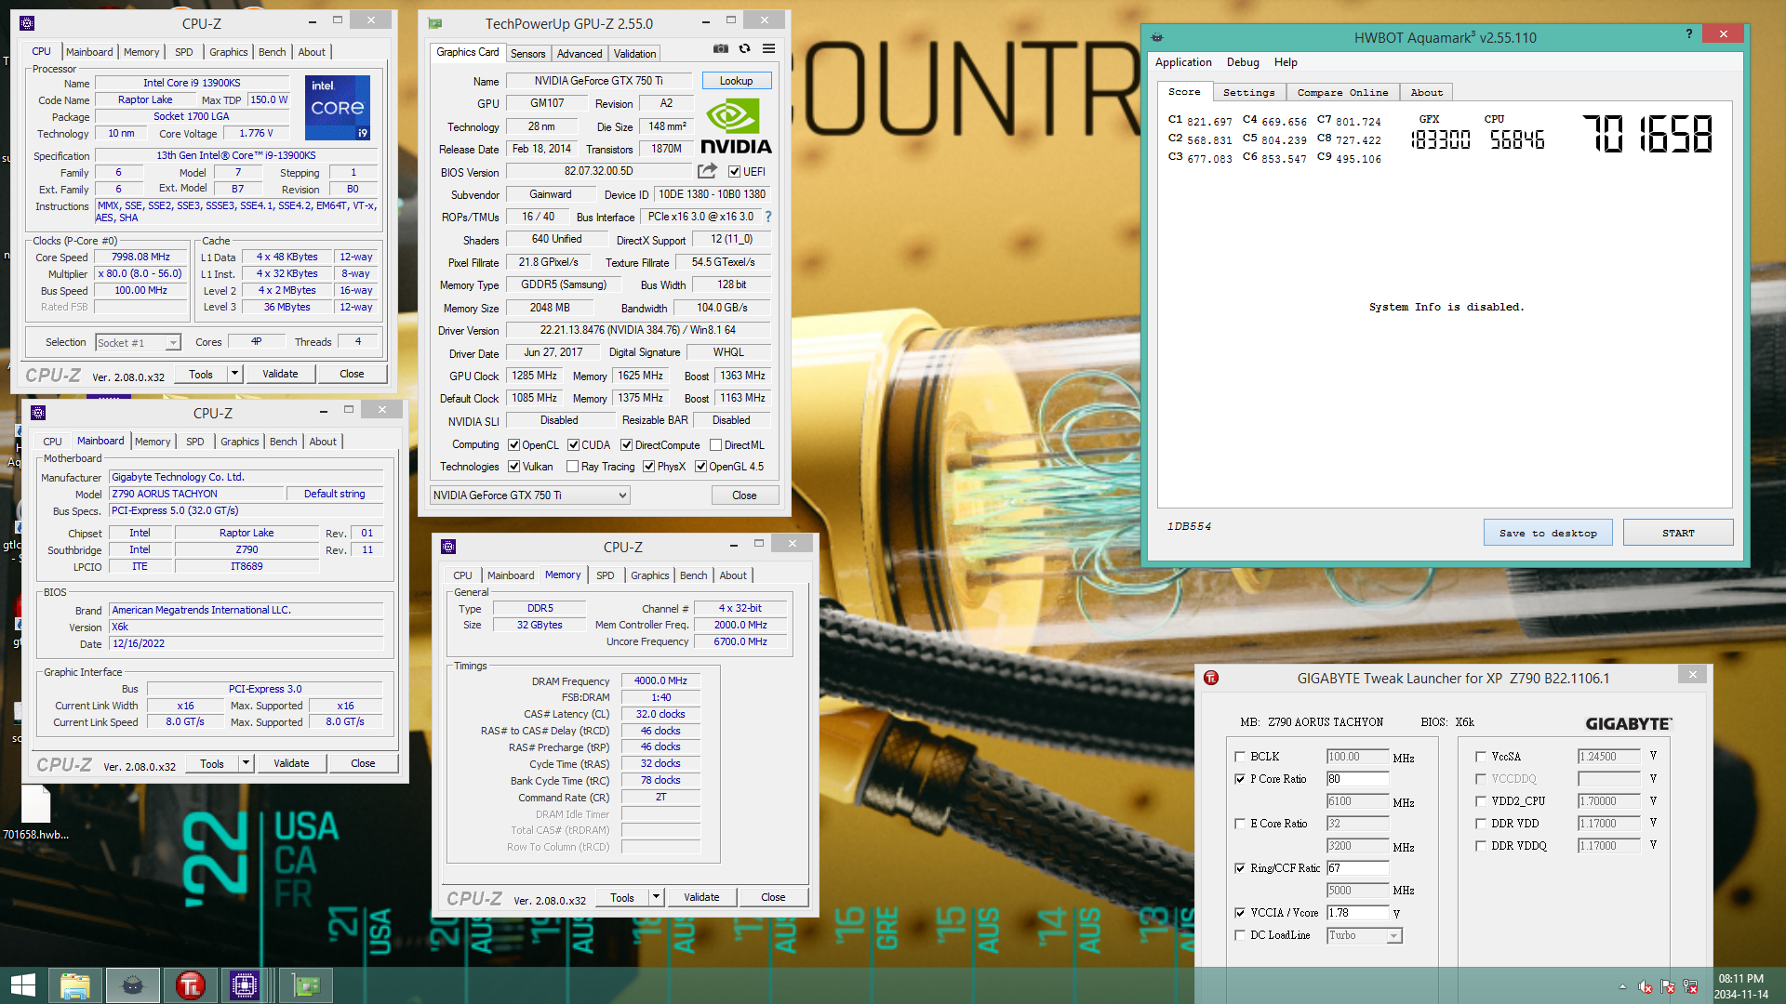Open Debug menu in Aquamark
The image size is (1786, 1004).
click(1243, 62)
